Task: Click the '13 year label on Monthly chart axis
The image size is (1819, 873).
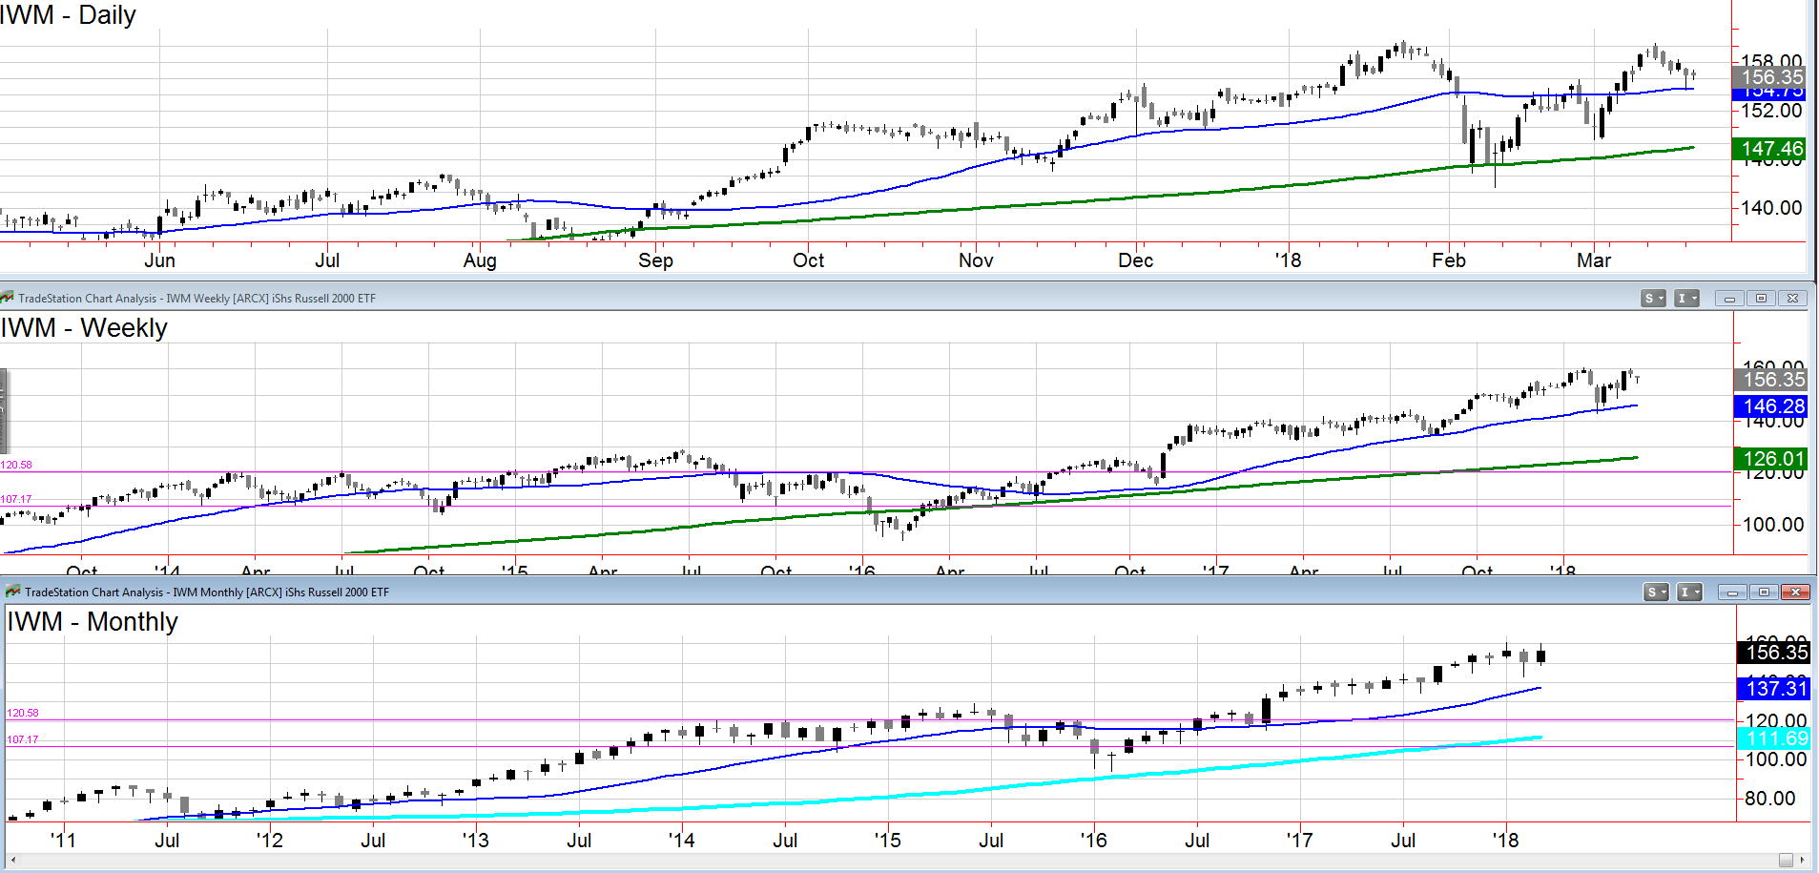Action: click(475, 841)
